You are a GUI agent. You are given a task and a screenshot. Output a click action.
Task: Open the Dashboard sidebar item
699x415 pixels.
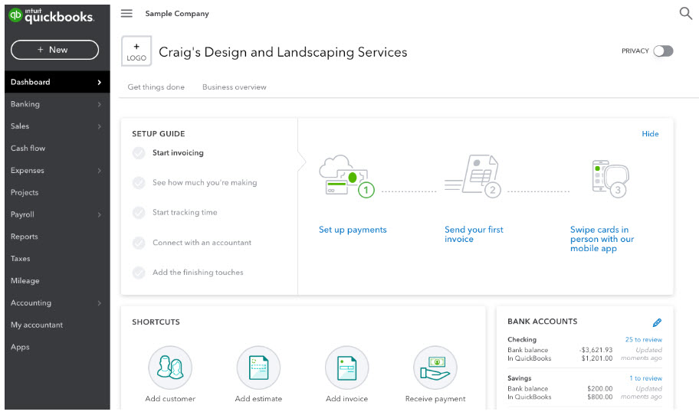tap(57, 82)
